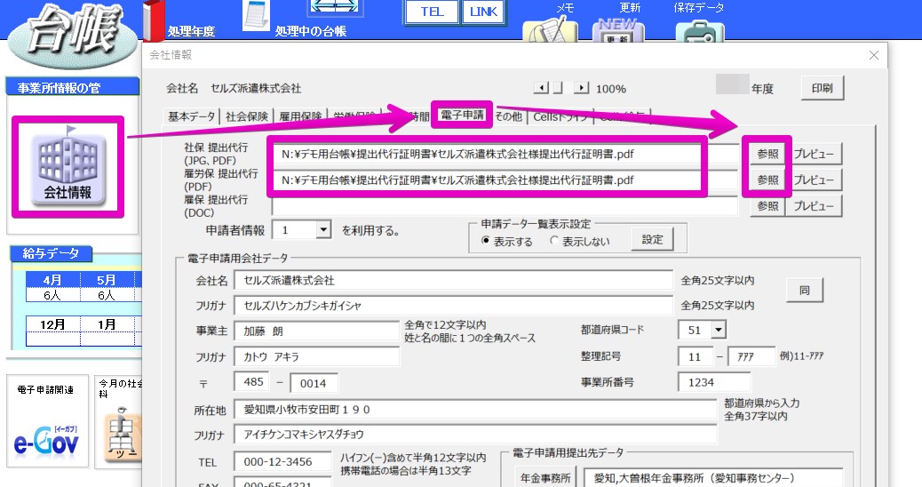
Task: Click the 同 button
Action: [x=805, y=290]
